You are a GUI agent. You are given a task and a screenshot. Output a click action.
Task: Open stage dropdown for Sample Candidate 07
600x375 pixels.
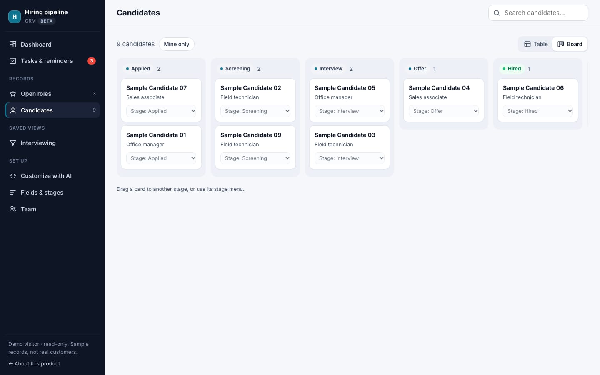(161, 111)
